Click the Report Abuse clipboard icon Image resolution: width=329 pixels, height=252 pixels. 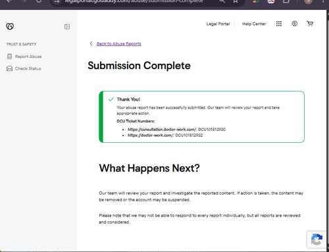(x=9, y=57)
